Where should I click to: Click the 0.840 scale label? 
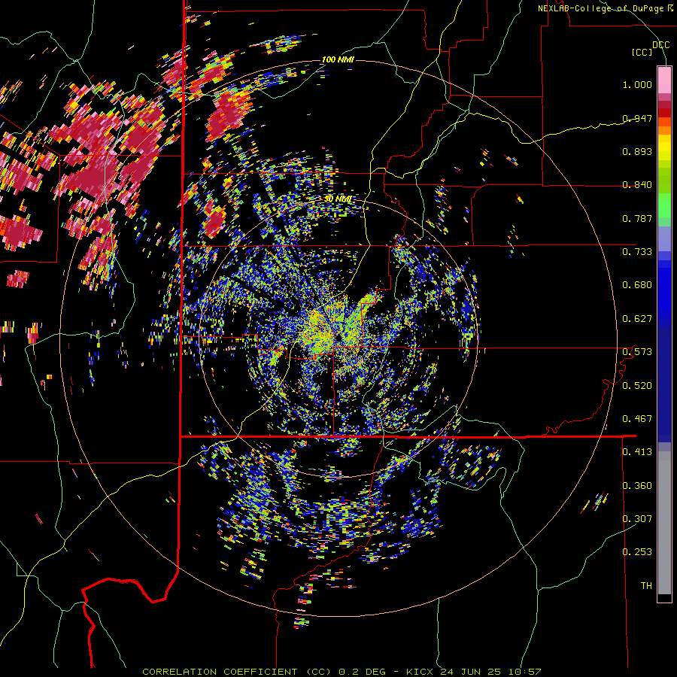(637, 185)
